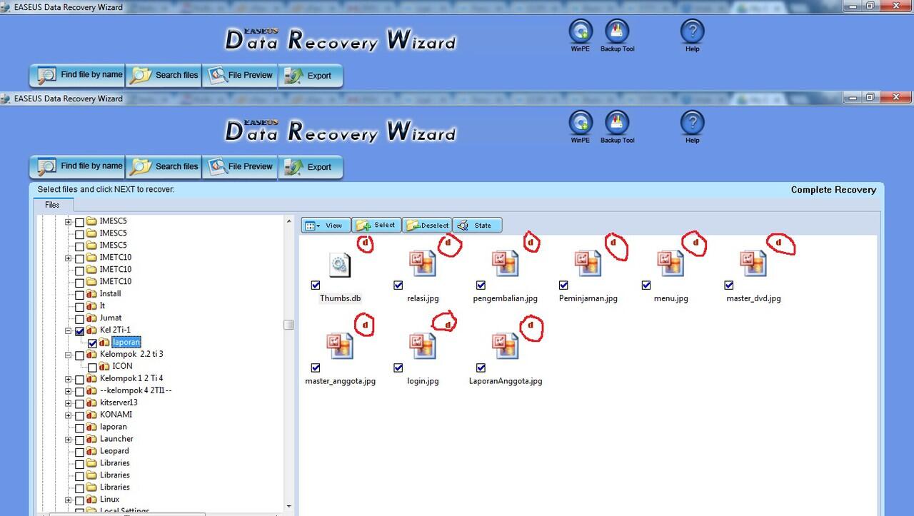Uncheck the relasi.jpg checkbox
The width and height of the screenshot is (914, 516).
[x=398, y=285]
